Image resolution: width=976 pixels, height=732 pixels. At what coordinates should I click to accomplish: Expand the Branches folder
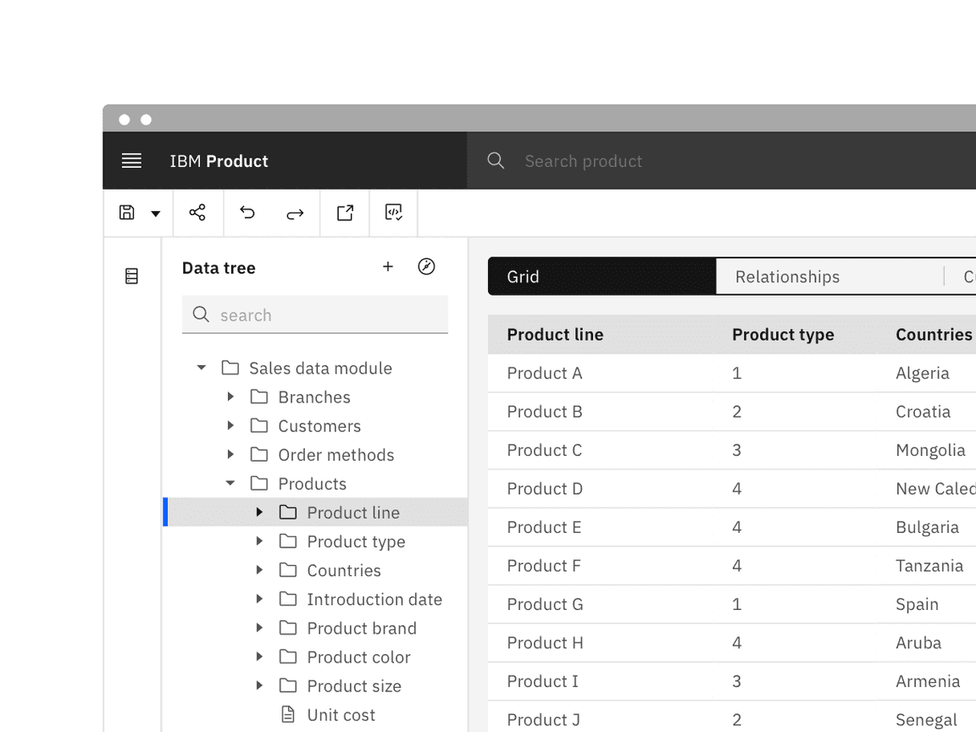coord(230,396)
